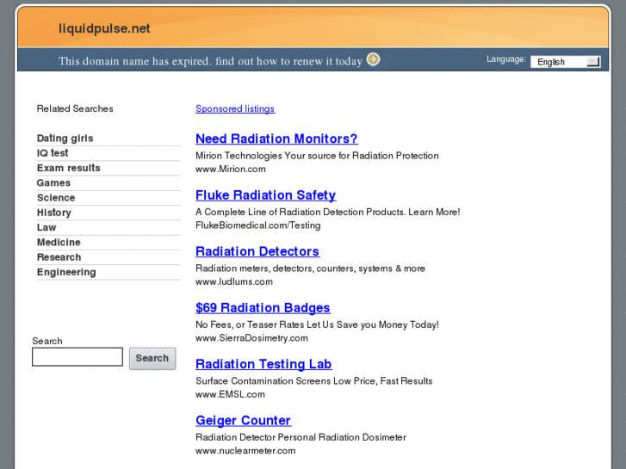Screen dimensions: 626x469
Task: Select Games related search
Action: pos(53,182)
